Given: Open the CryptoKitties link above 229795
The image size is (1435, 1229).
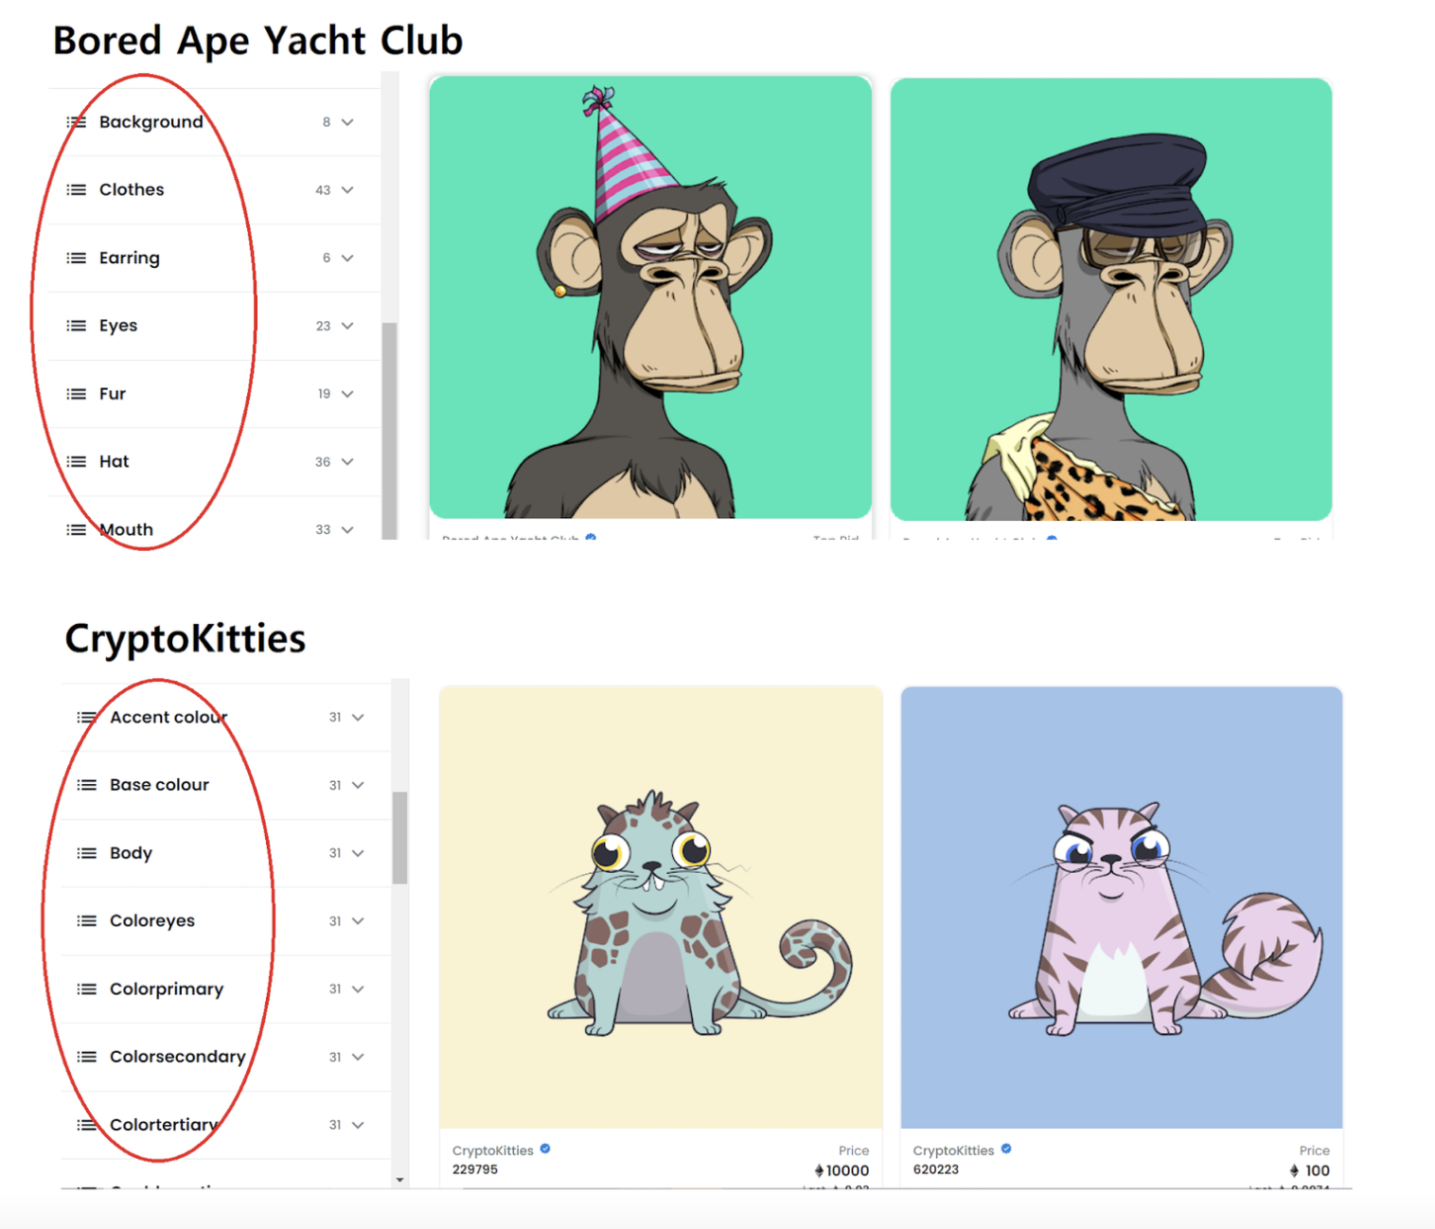Looking at the screenshot, I should 493,1150.
